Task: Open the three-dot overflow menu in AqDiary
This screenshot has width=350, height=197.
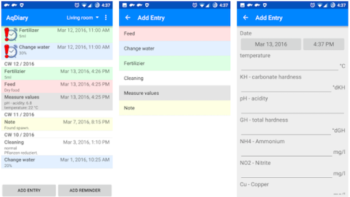Action: (106, 18)
